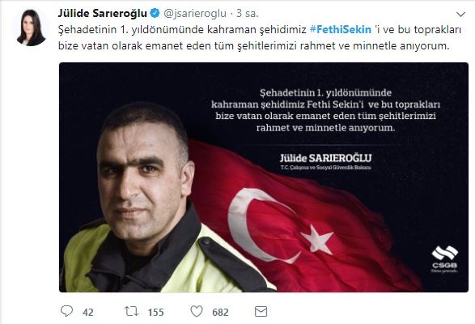Like the tweet with the heart icon
The height and width of the screenshot is (324, 475).
tap(197, 311)
